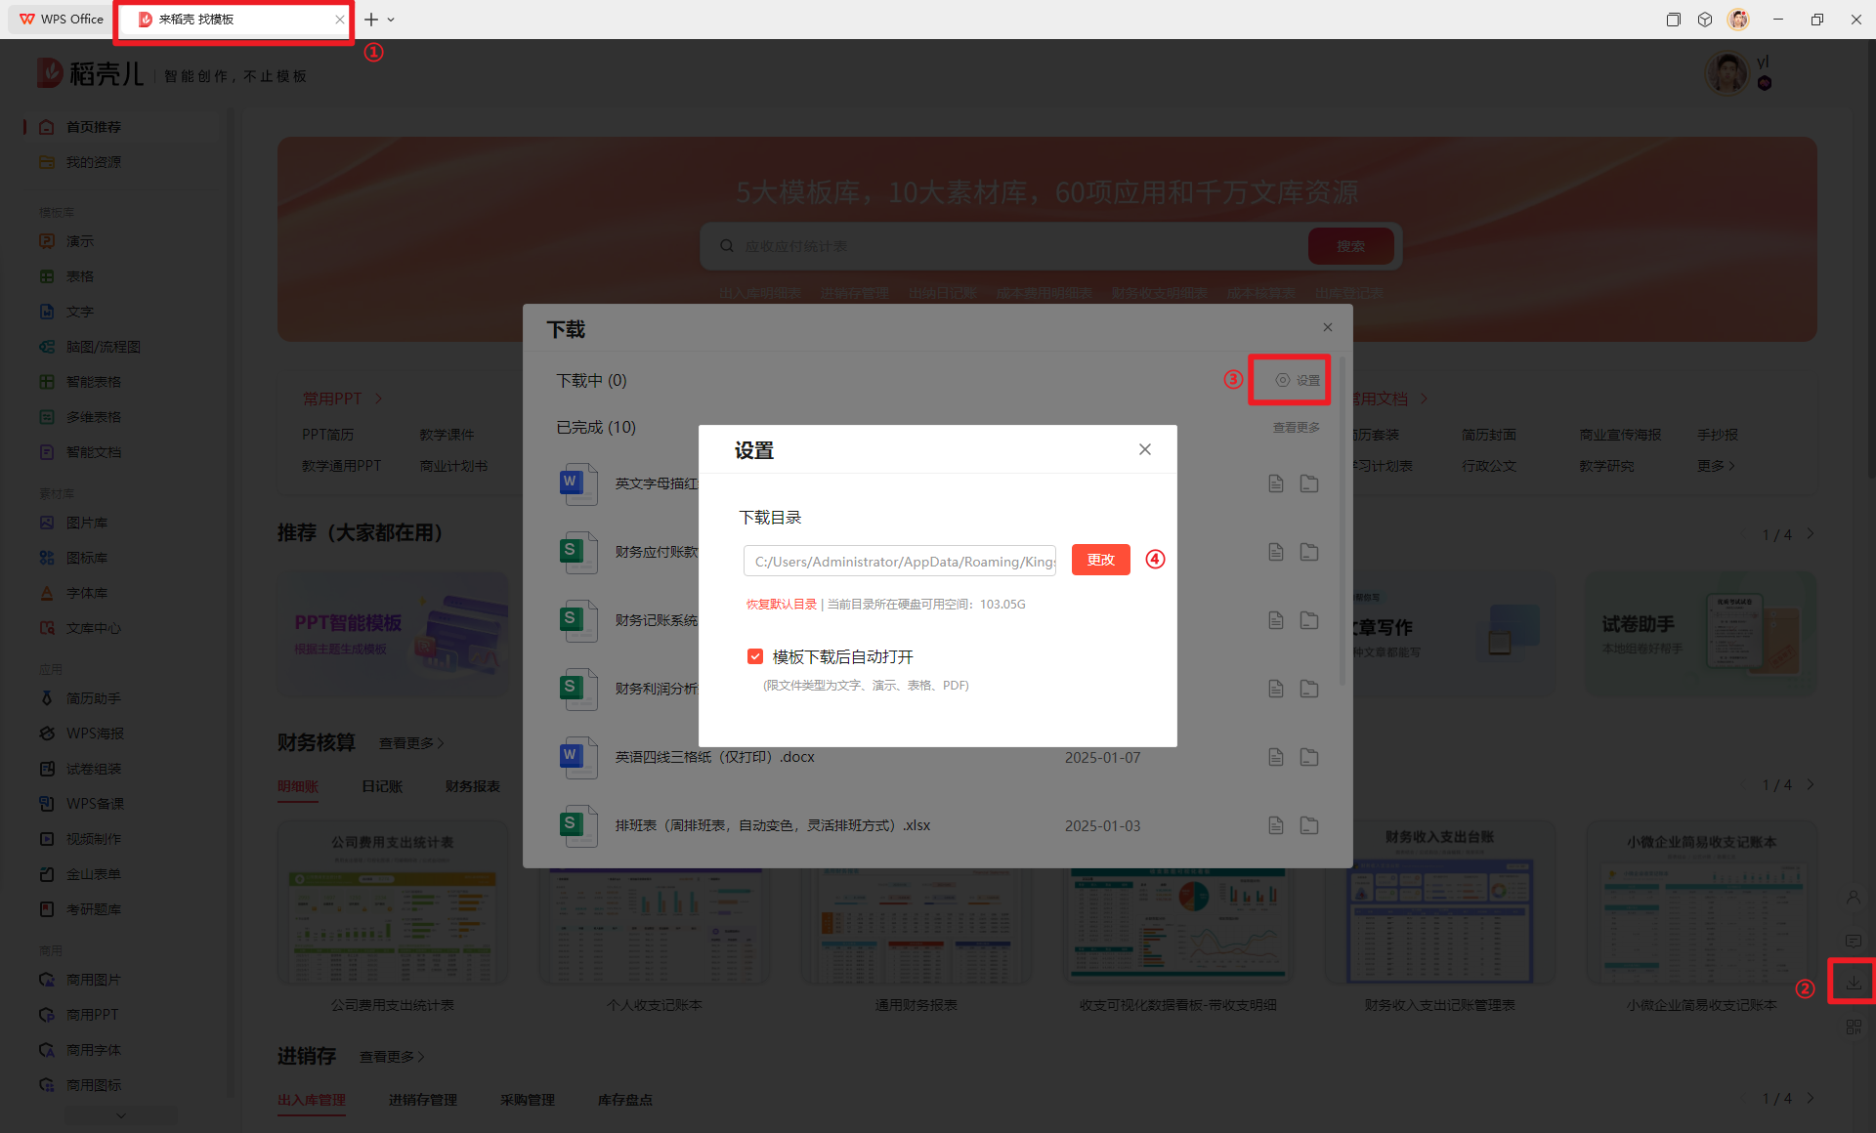1876x1133 pixels.
Task: Open the 公司费用支出统计表 template thumbnail
Action: pyautogui.click(x=393, y=903)
